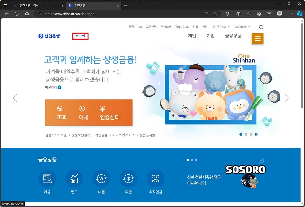Viewport: 305px width, 207px height.
Task: Open the orange hamburger menu
Action: 258,38
